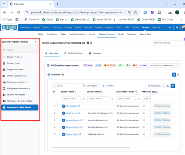The width and height of the screenshot is (185, 155).
Task: Collapse the Student Progress Reports sidebar
Action: (x=36, y=42)
